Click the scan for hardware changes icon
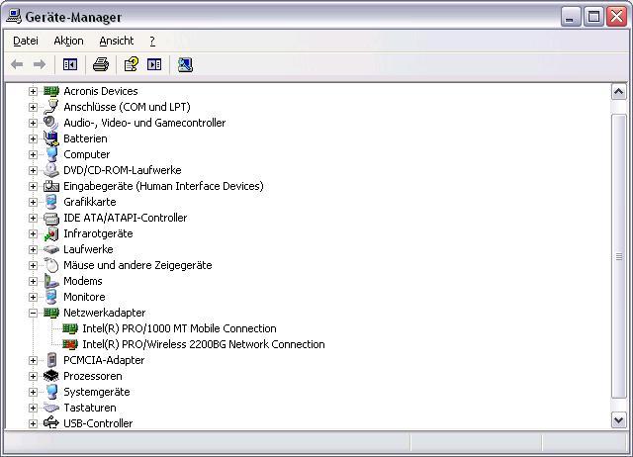The width and height of the screenshot is (633, 457). [x=185, y=64]
